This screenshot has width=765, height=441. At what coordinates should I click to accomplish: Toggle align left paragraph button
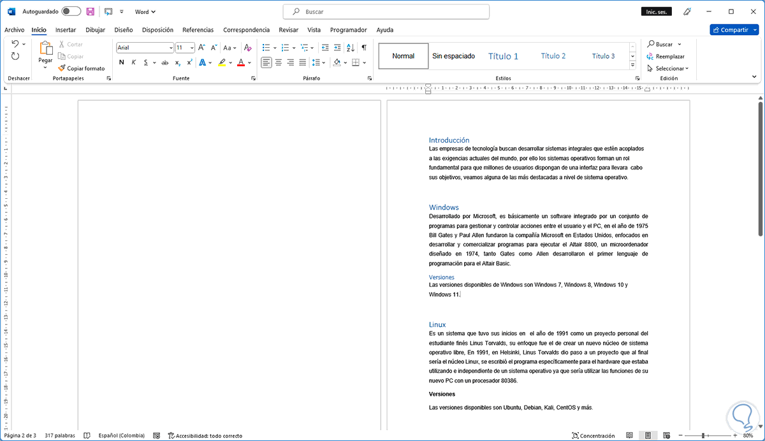coord(266,62)
